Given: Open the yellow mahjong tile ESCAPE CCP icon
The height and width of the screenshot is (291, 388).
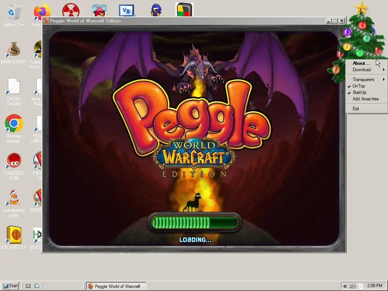Looking at the screenshot, I should pos(14,235).
